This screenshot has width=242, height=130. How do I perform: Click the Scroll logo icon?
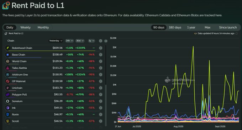tap(7, 121)
